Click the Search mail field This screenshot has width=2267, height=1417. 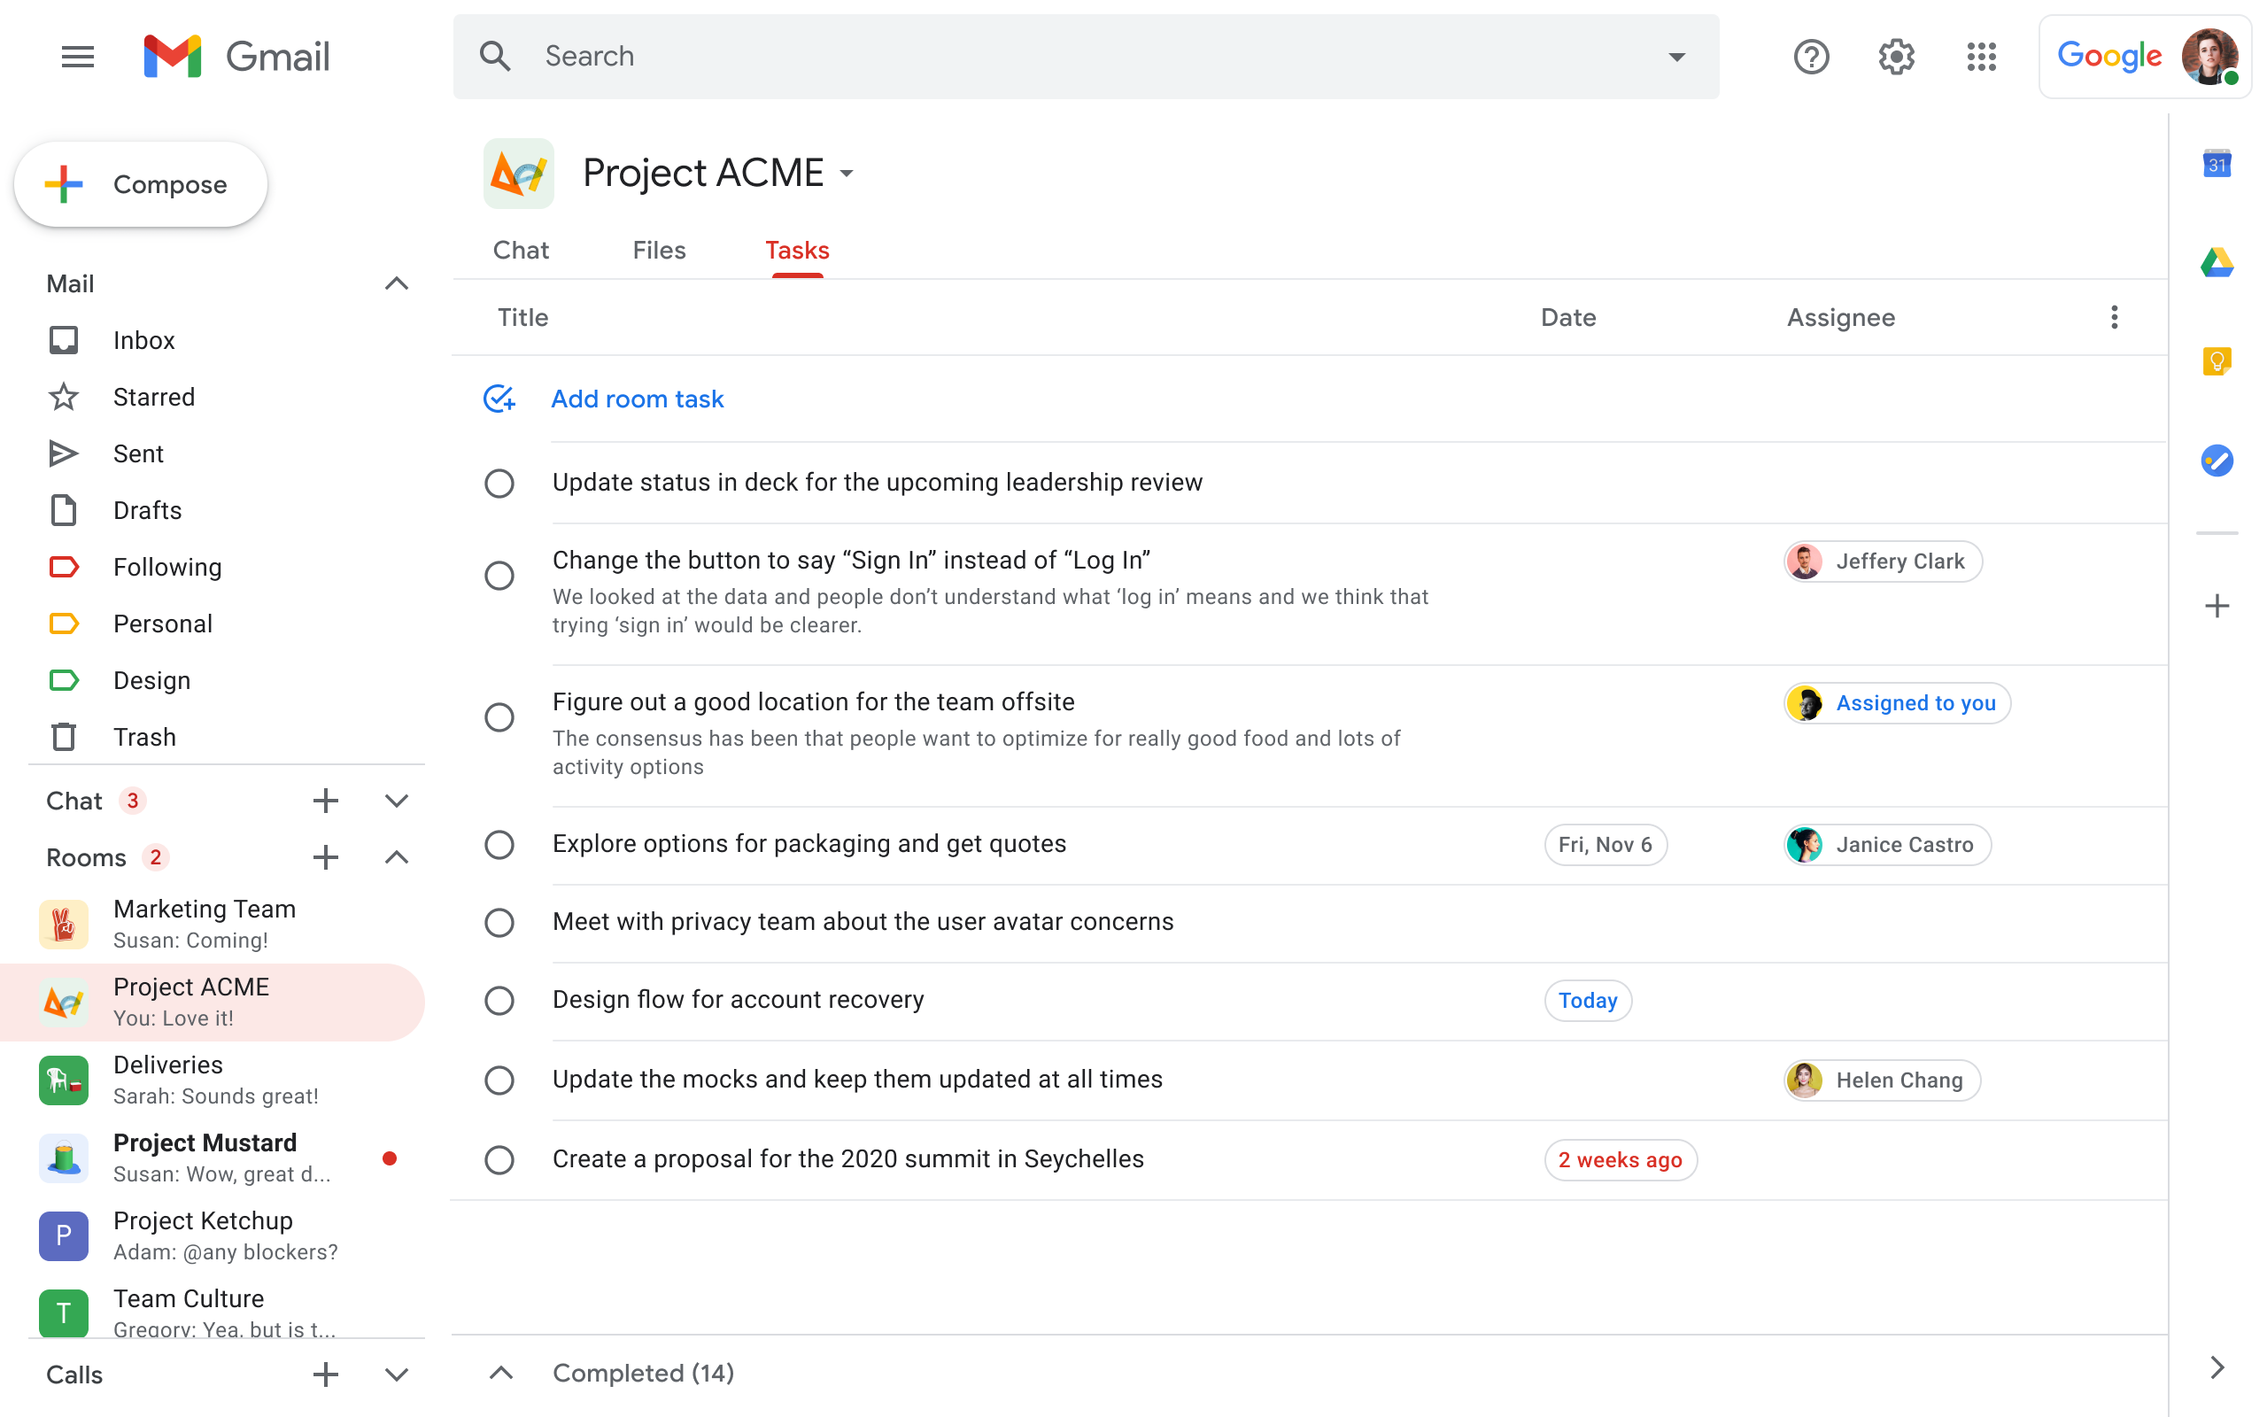[x=1086, y=56]
